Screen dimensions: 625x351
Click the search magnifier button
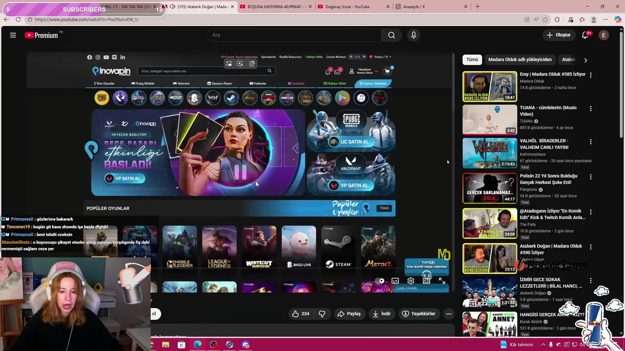392,35
